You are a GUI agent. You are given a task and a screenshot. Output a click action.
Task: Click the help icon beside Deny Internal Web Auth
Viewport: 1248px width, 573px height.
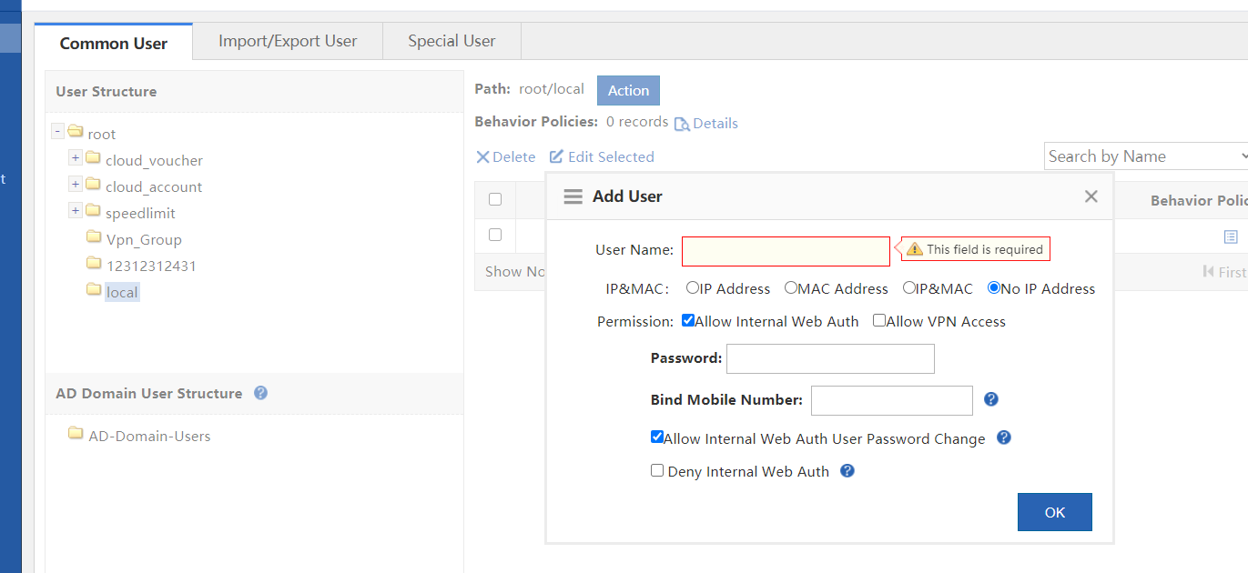click(x=847, y=471)
